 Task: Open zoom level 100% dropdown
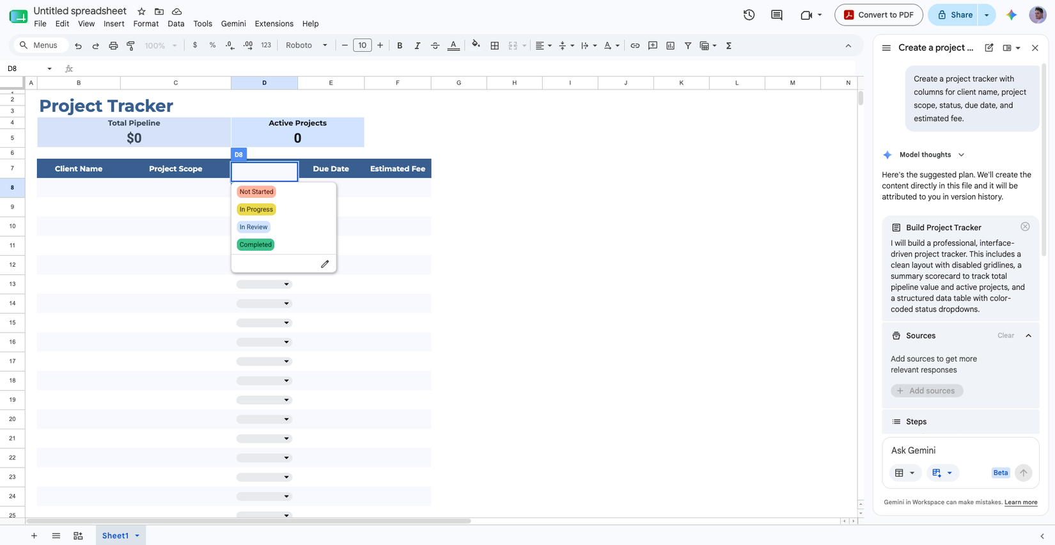(x=160, y=45)
